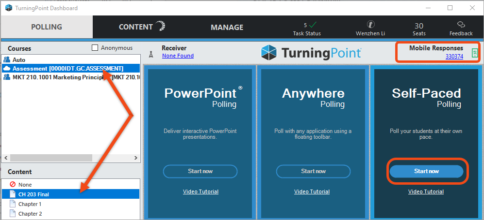Select MKT 210.1001 Marketing Principles course
This screenshot has width=484, height=220.
point(71,77)
